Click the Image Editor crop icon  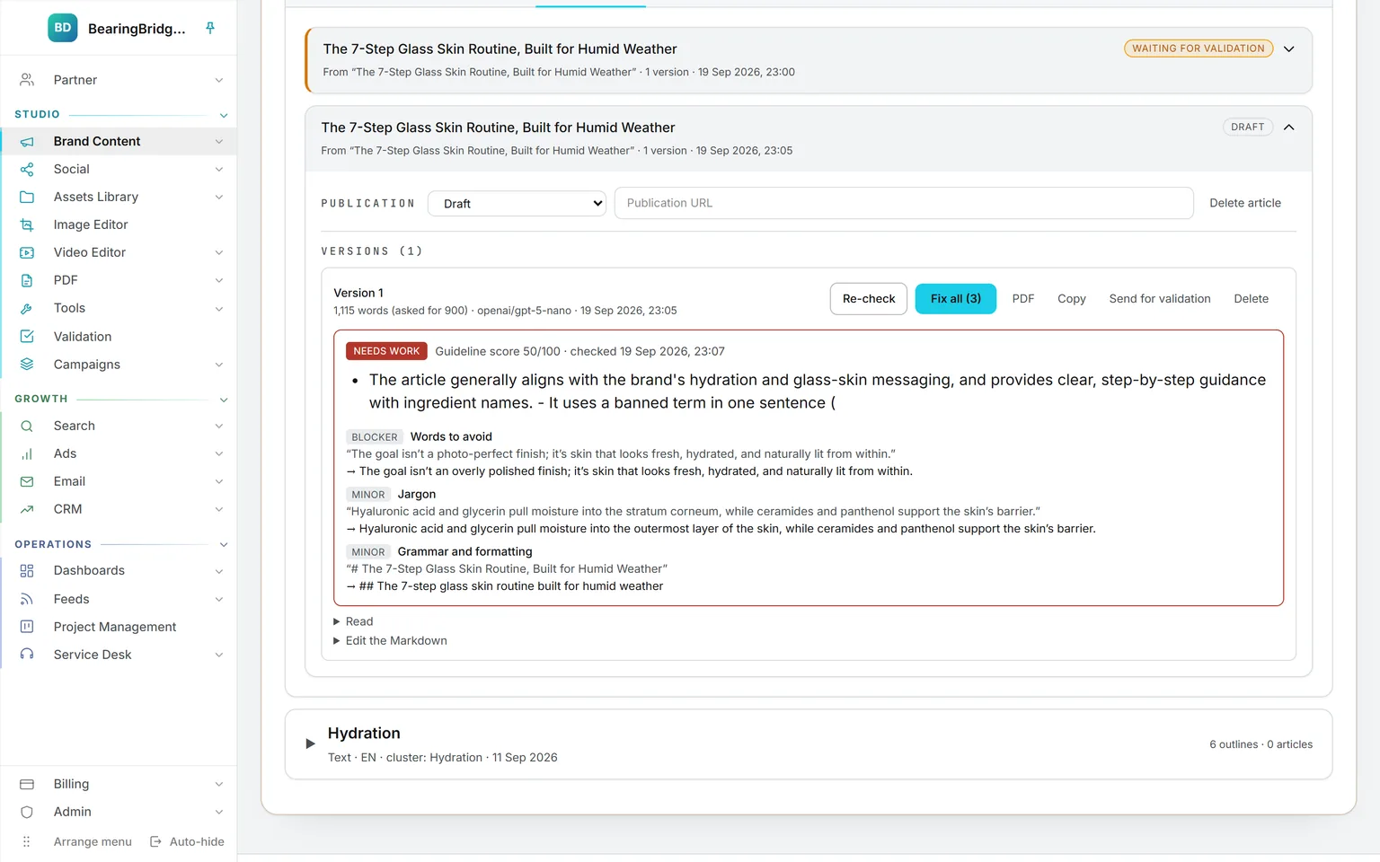[x=27, y=224]
